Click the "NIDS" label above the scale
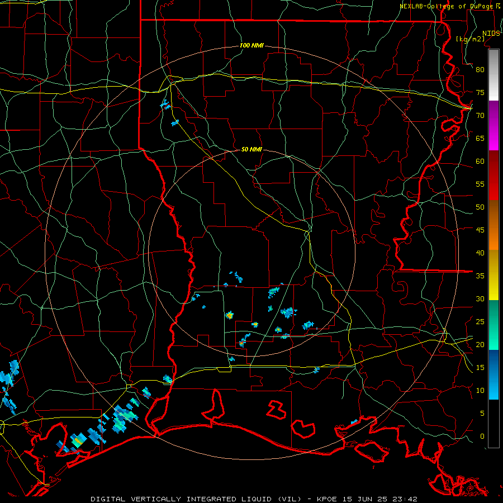 [491, 34]
